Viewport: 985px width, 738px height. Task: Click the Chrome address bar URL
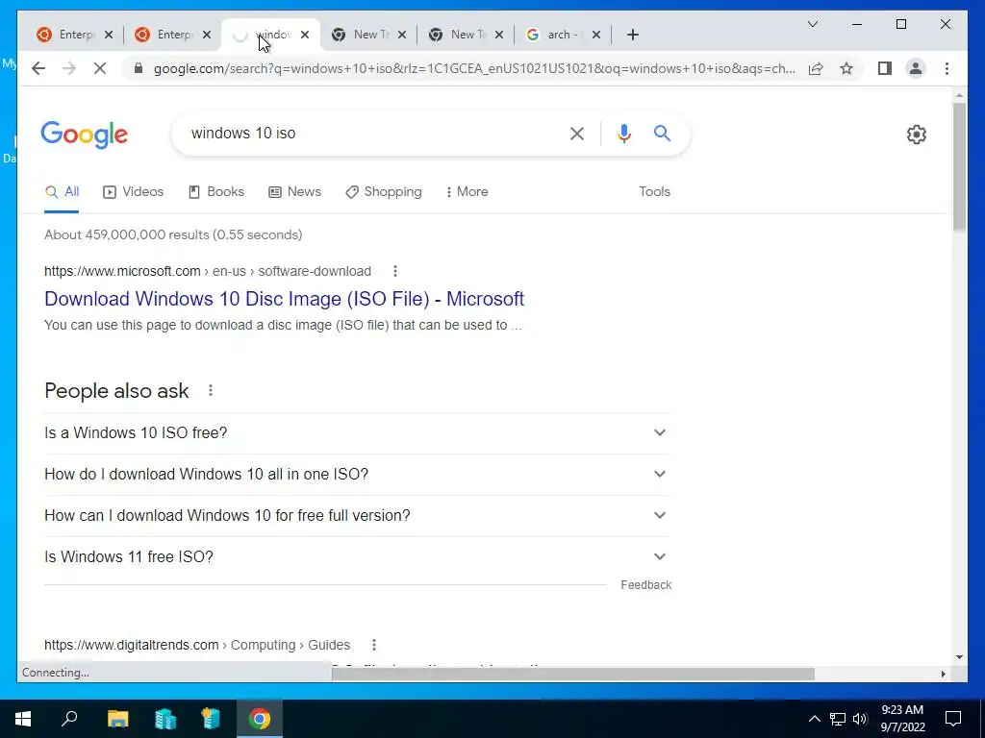[x=474, y=68]
